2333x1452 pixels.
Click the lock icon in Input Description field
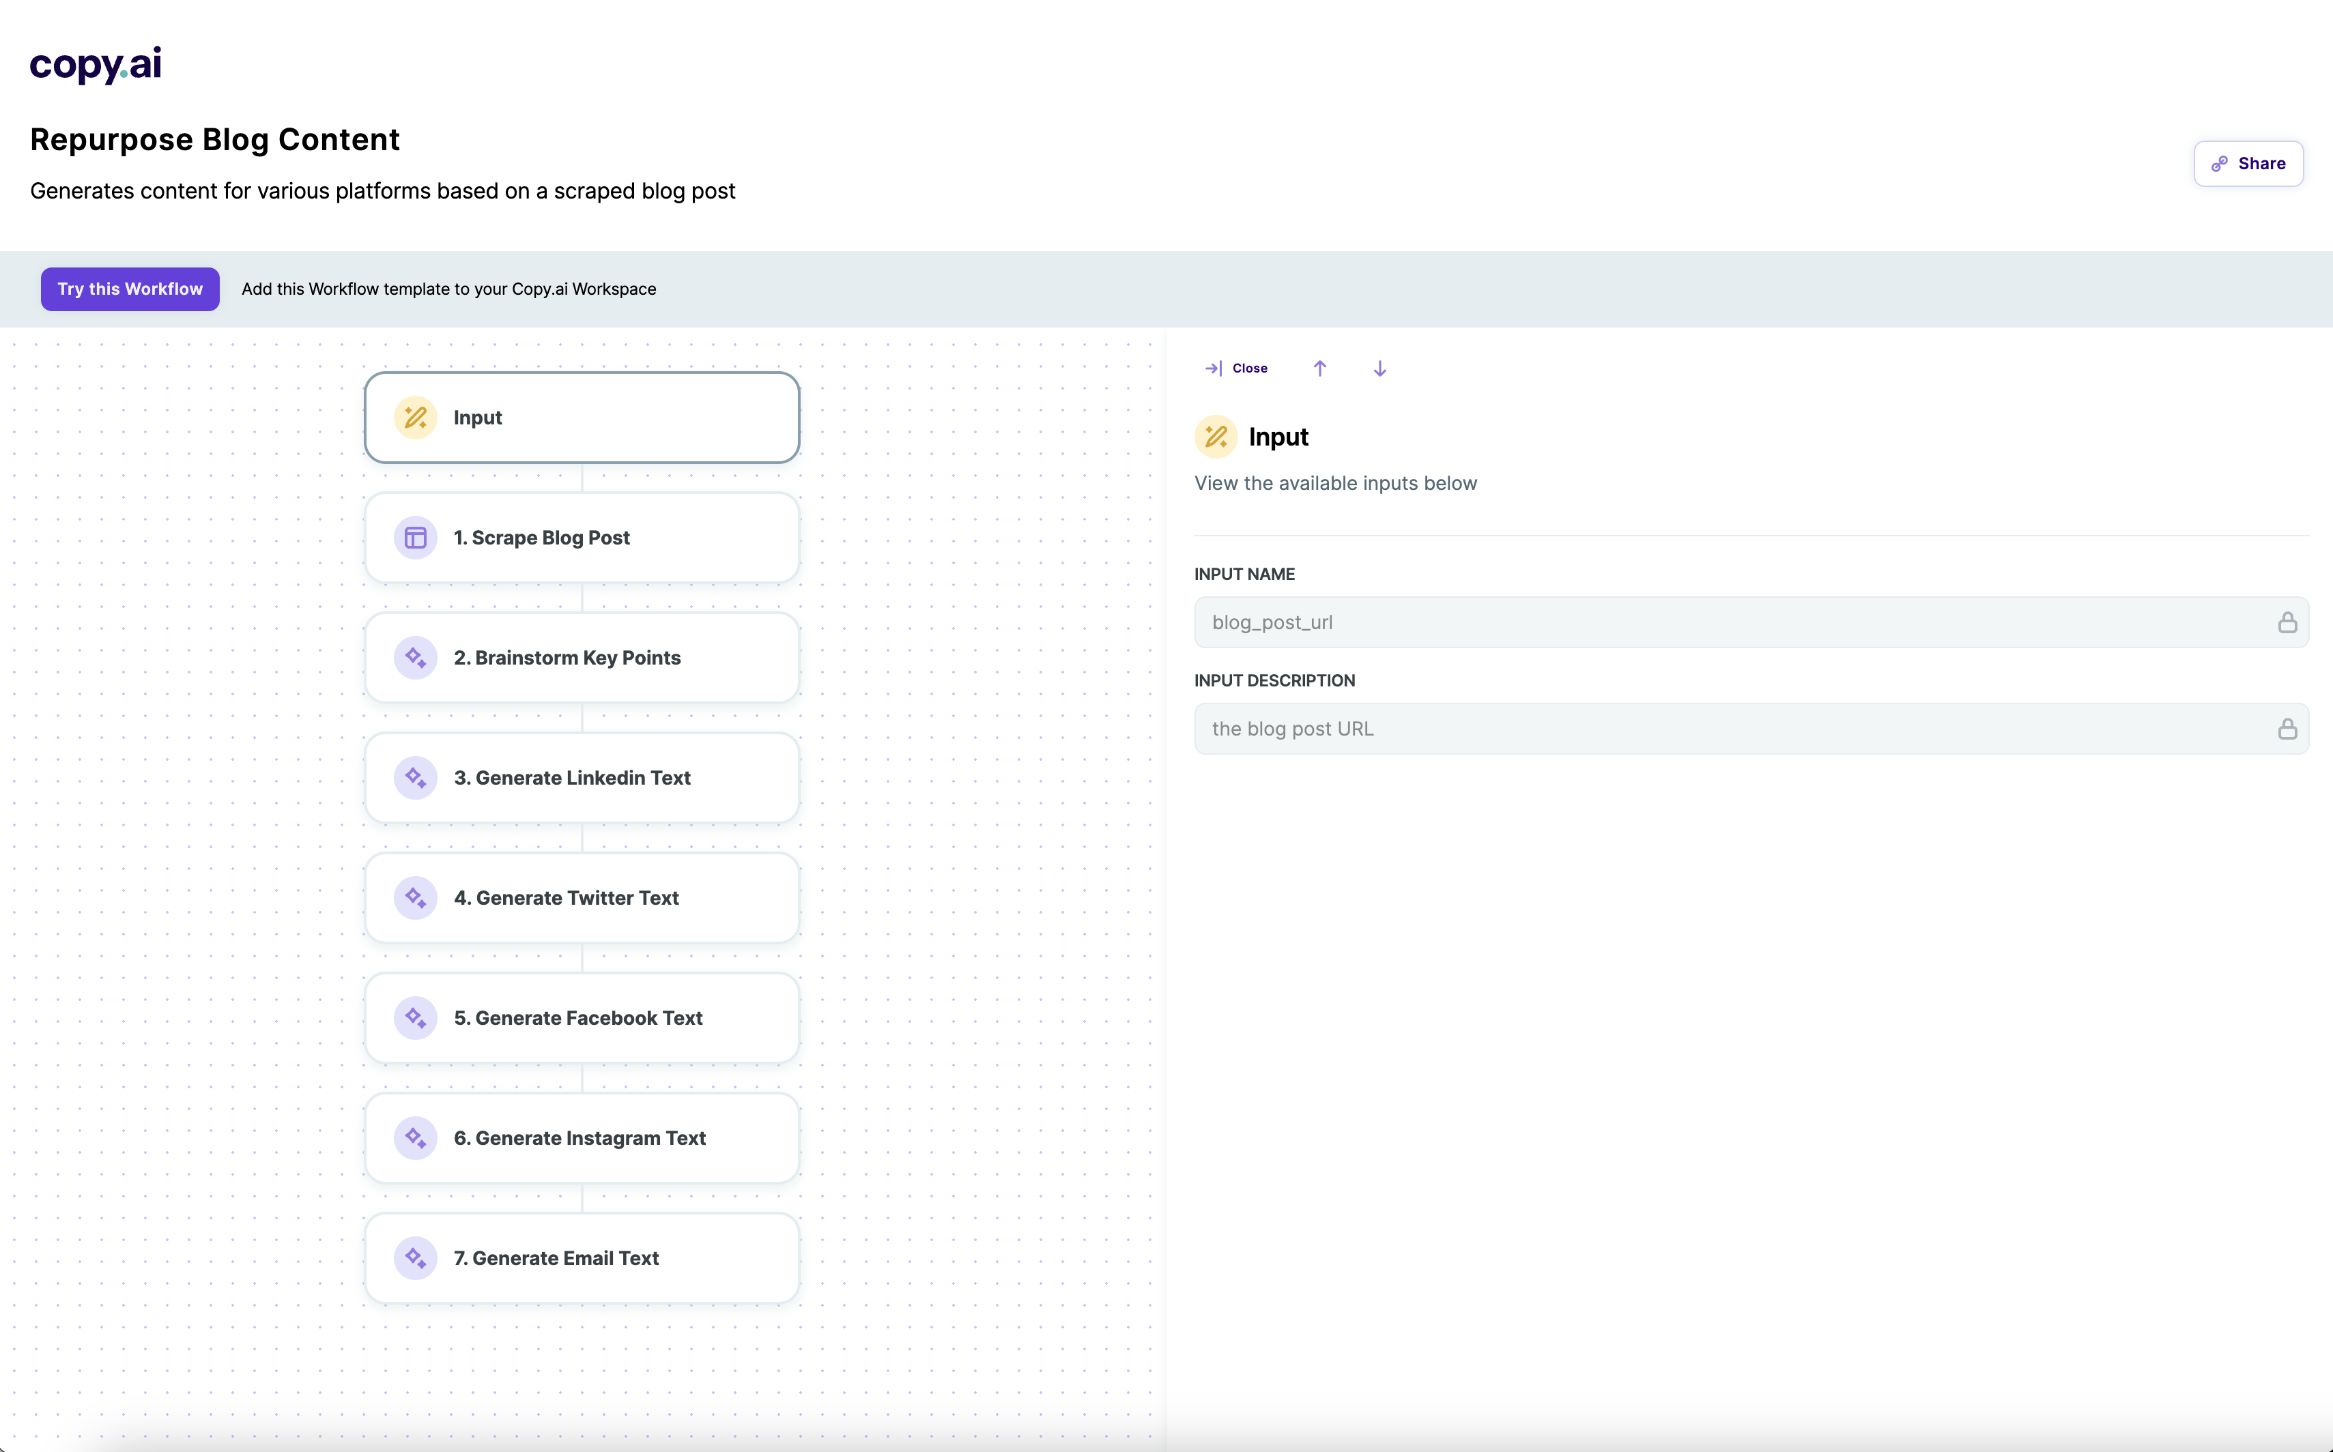(x=2287, y=729)
